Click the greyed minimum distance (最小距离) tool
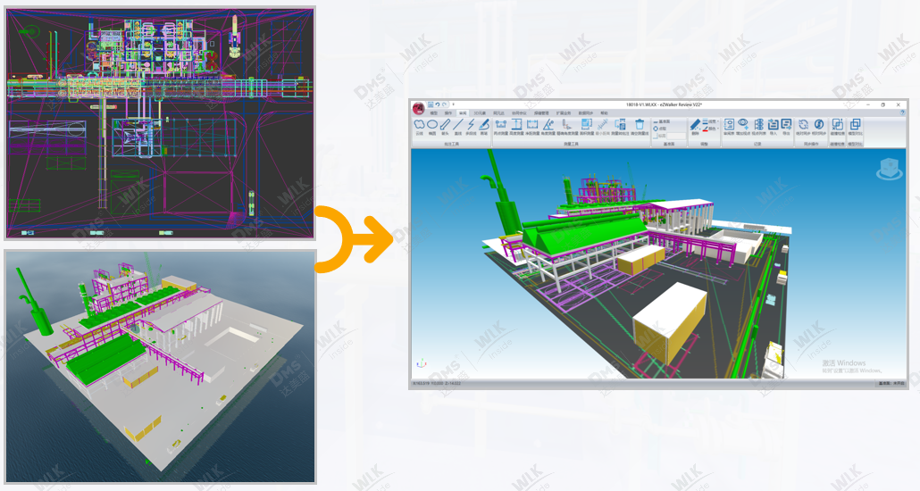This screenshot has width=920, height=491. (x=603, y=128)
